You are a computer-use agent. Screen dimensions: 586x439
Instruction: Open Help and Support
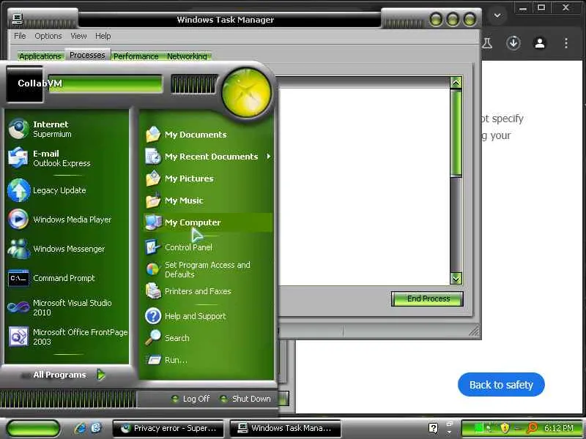tap(207, 316)
